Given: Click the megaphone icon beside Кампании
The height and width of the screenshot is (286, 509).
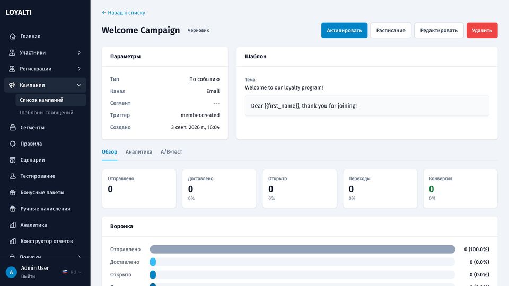Looking at the screenshot, I should [12, 85].
